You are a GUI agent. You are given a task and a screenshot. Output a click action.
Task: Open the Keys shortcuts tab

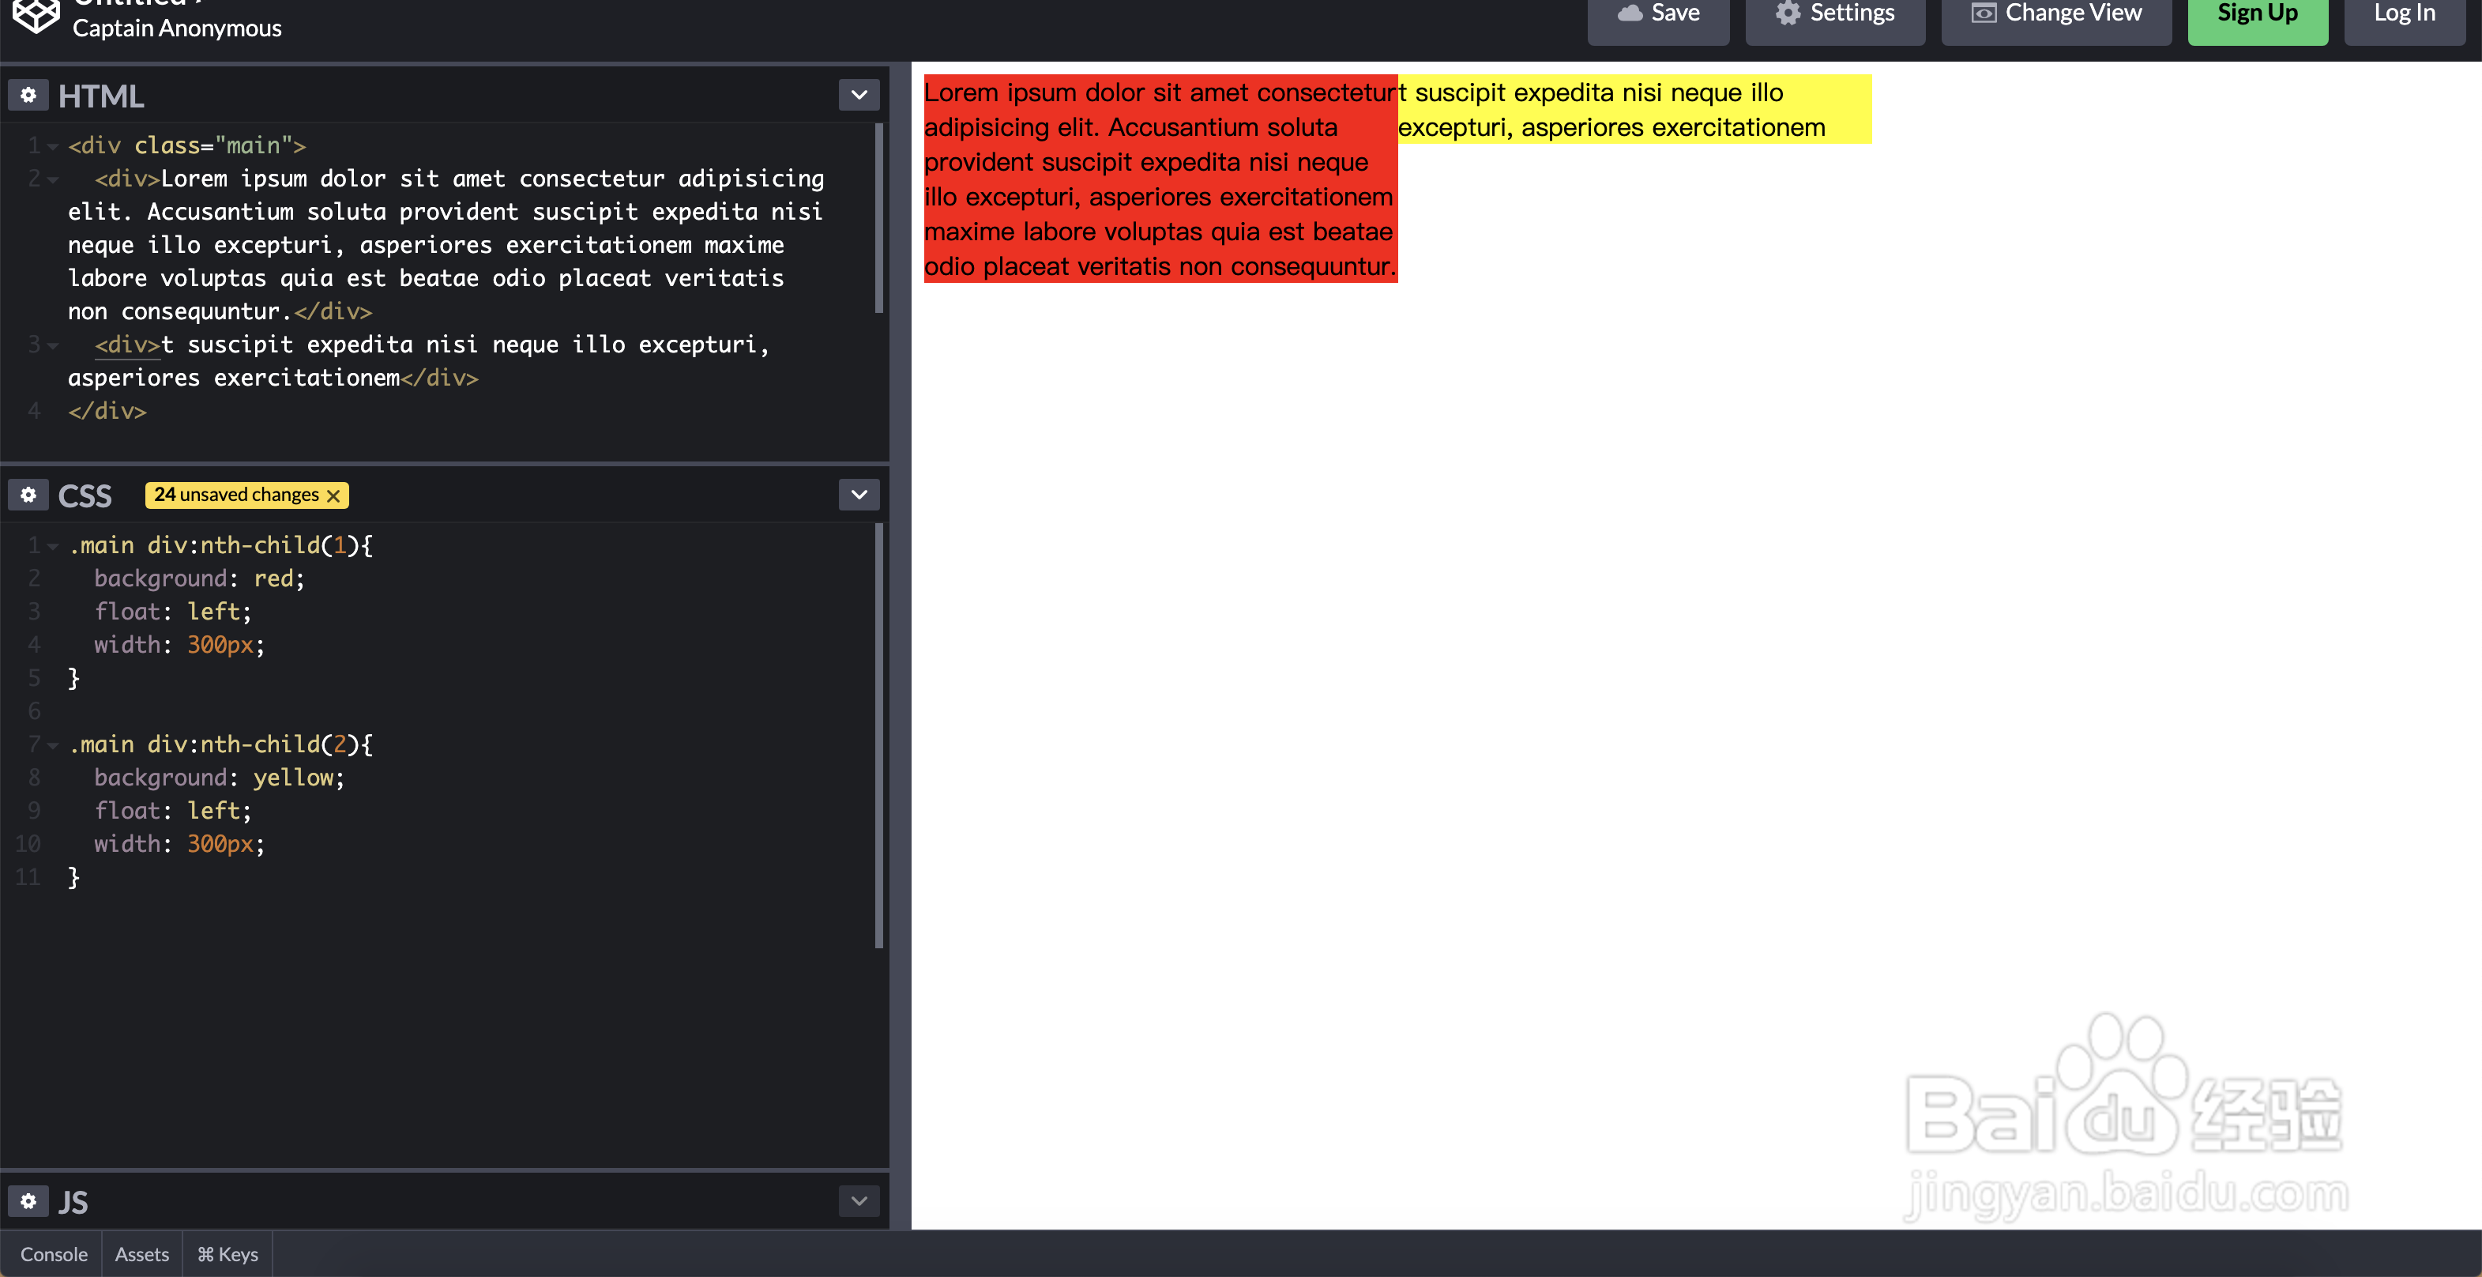pyautogui.click(x=228, y=1254)
